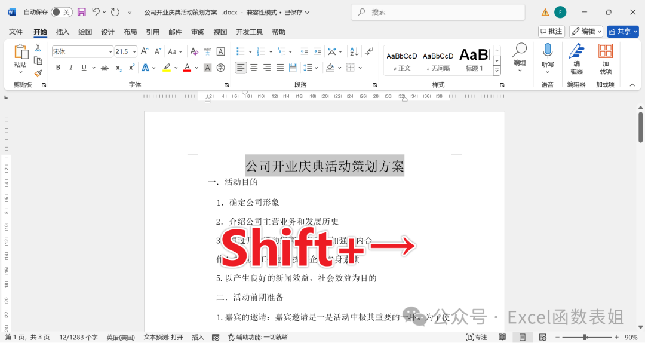Select the Format Painter brush
The image size is (645, 343).
coord(38,73)
